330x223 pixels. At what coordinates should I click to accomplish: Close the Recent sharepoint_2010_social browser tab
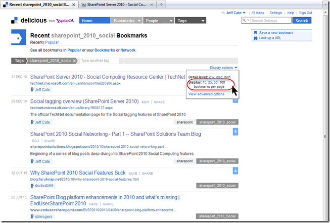point(74,5)
